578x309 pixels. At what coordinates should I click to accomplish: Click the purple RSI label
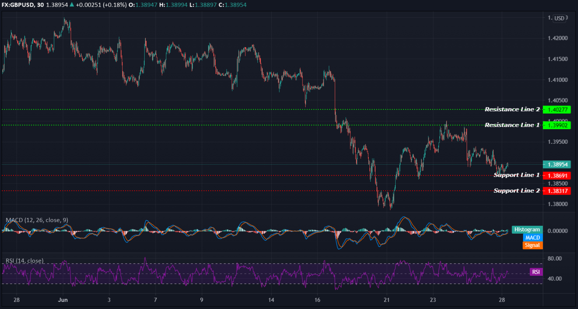pos(536,272)
